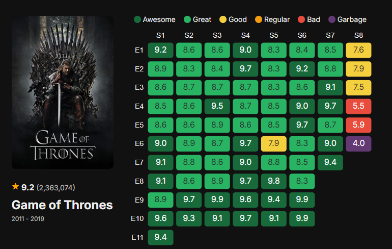This screenshot has width=392, height=249.
Task: Open Season 1 Episode 11 rated 9.4
Action: [x=160, y=237]
